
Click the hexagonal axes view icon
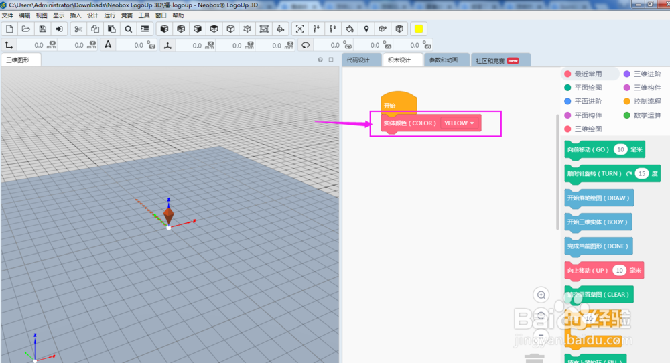coord(247,29)
